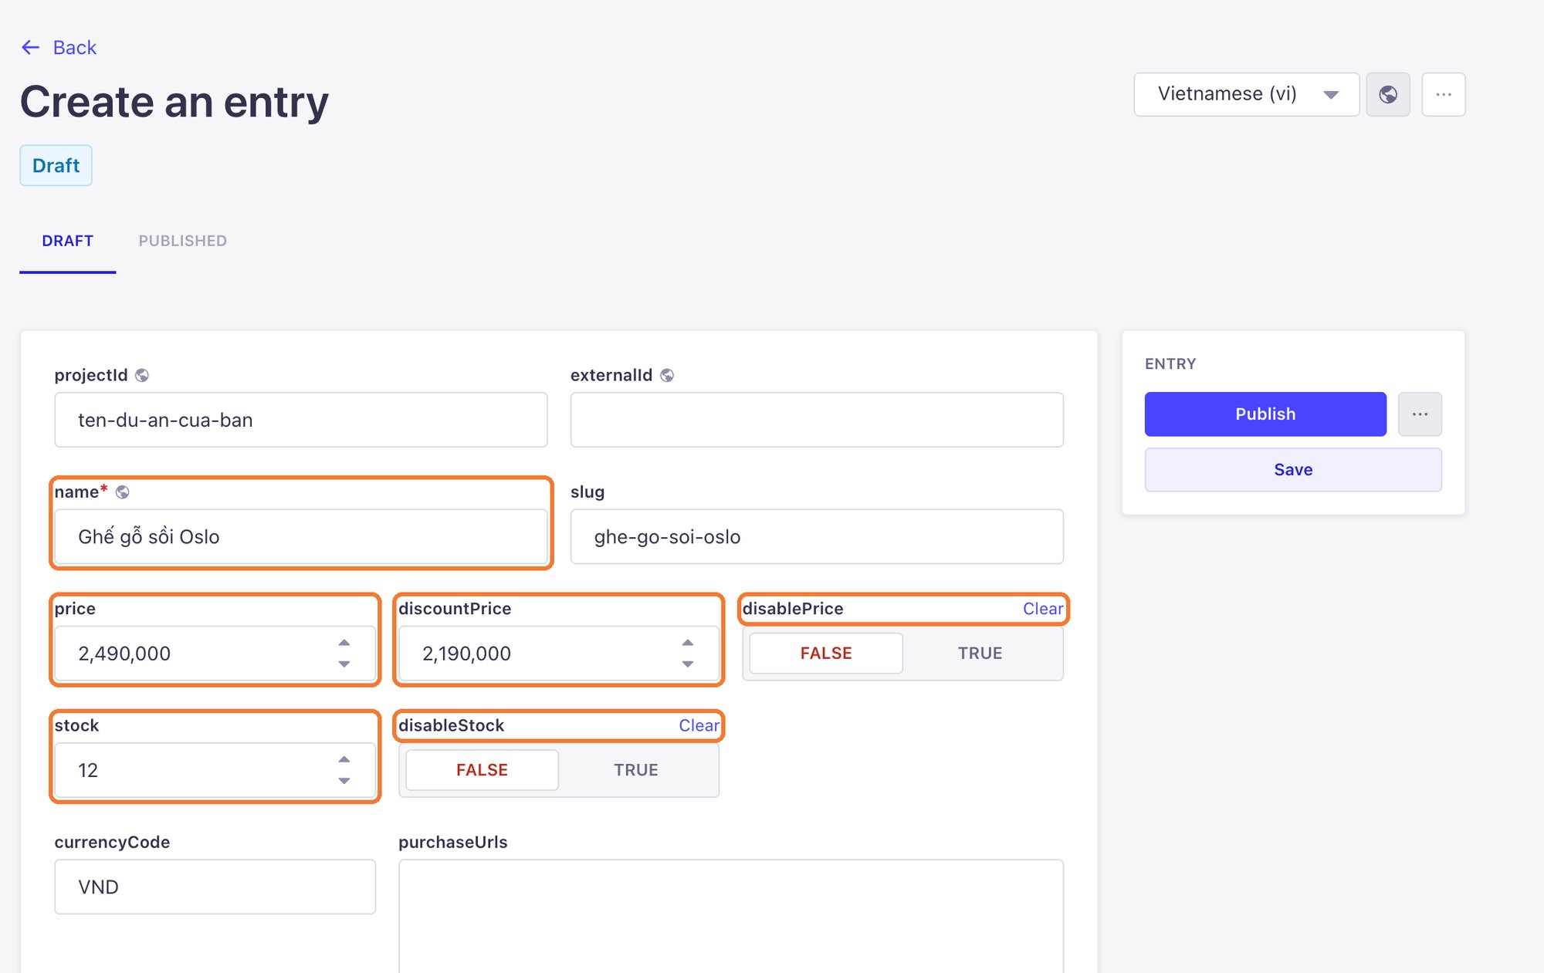Click the globe icon beside name

(x=122, y=492)
